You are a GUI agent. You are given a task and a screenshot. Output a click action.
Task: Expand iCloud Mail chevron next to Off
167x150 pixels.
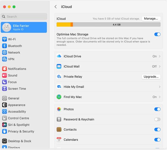[x=160, y=67]
